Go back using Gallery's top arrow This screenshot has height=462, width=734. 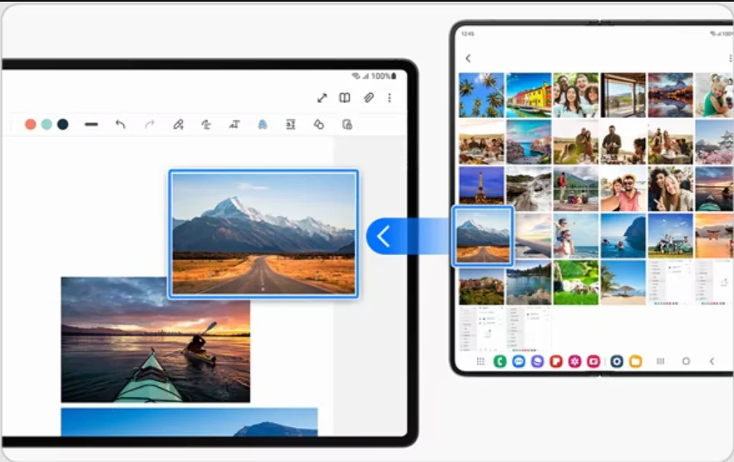(x=468, y=58)
